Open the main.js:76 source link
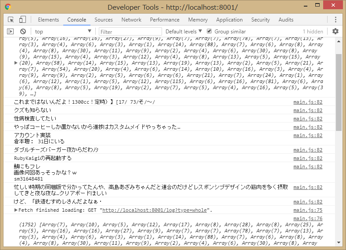Image resolution: width=346 pixels, height=250 pixels. click(308, 218)
